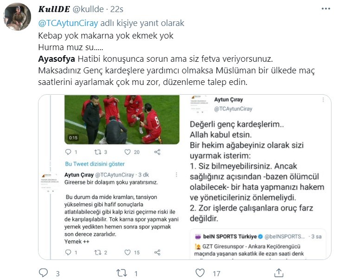Screen dimensions: 338x279
Task: Click the reply icon with 3 replies
Action: pyautogui.click(x=43, y=273)
